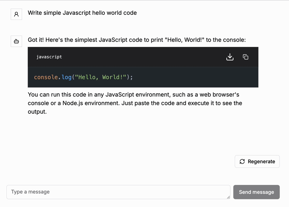Click the word console in the code
This screenshot has width=289, height=207.
(46, 77)
